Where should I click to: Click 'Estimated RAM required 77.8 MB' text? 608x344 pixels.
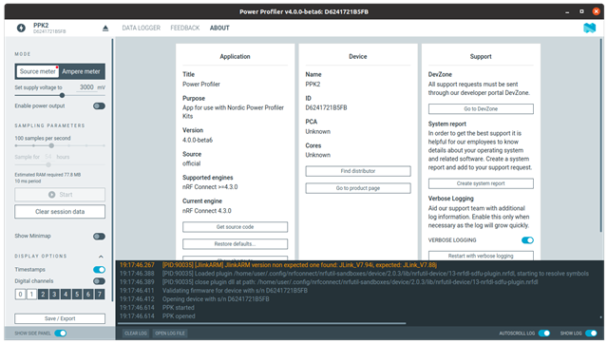(x=47, y=175)
